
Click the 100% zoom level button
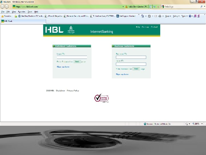[x=196, y=124]
